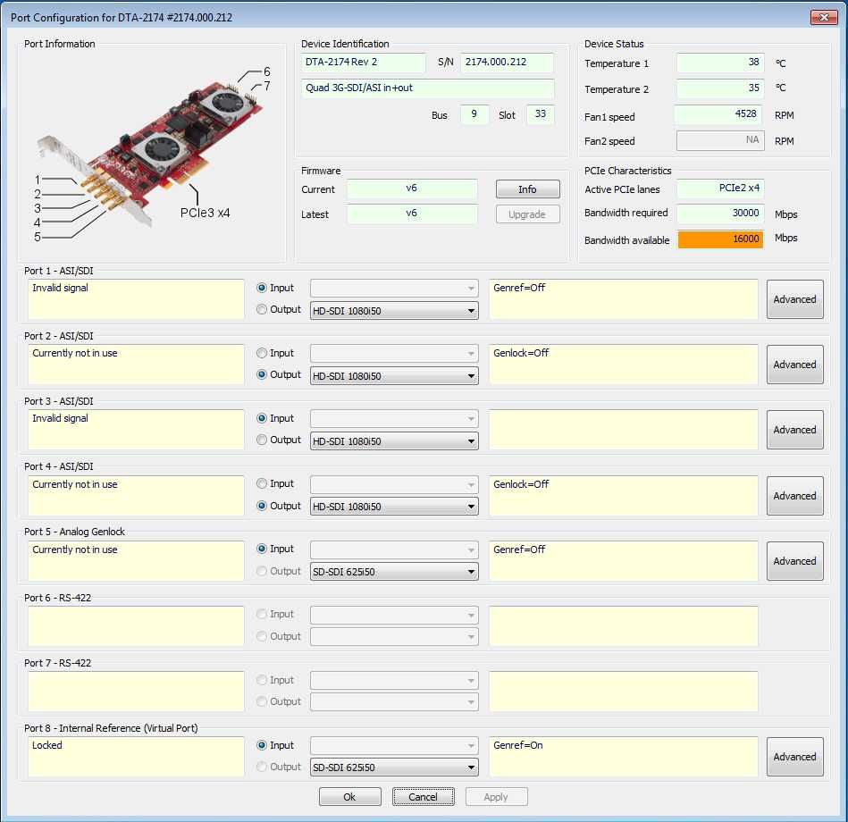Select Output radio for Port 2
848x822 pixels.
262,374
